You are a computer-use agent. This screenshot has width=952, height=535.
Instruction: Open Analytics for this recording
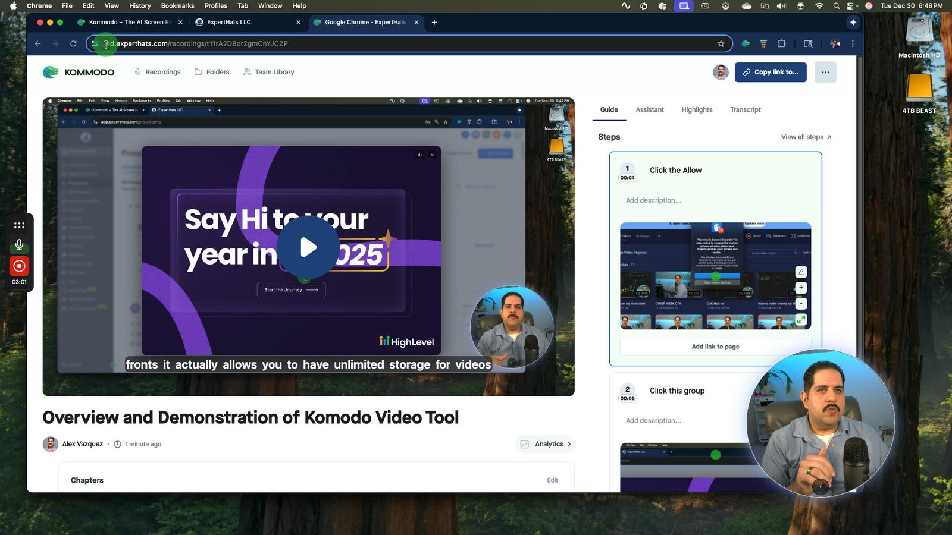pyautogui.click(x=546, y=444)
